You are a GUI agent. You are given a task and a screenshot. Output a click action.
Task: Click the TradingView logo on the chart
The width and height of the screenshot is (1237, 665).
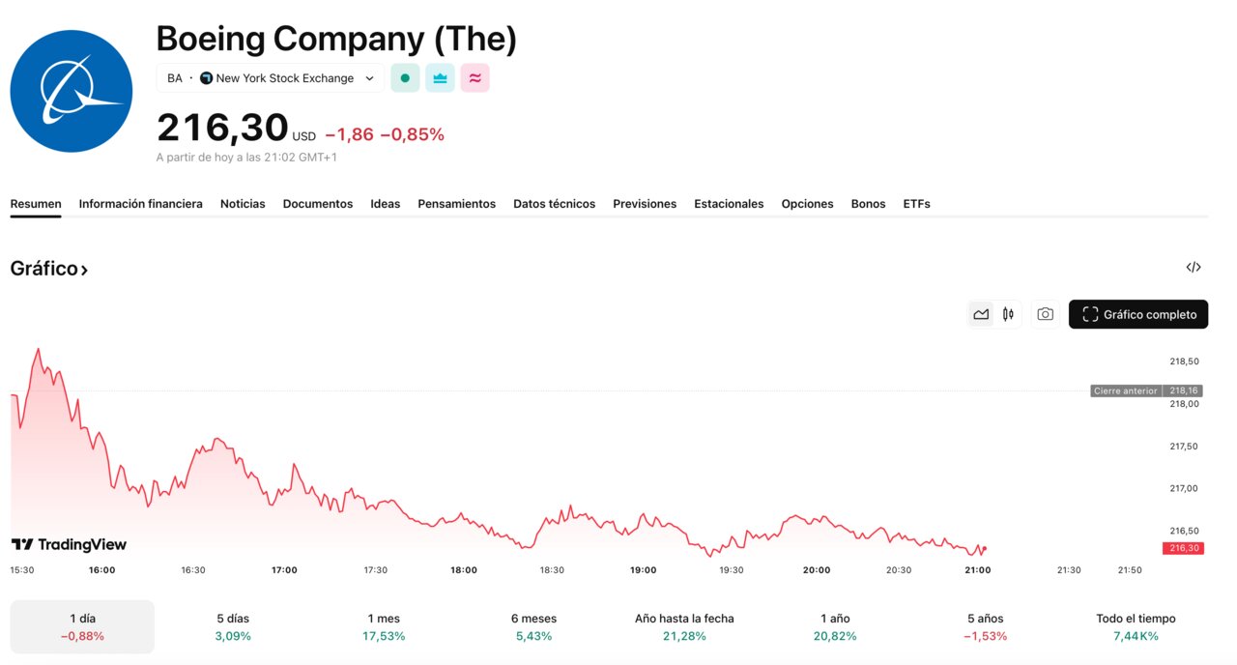(x=68, y=544)
